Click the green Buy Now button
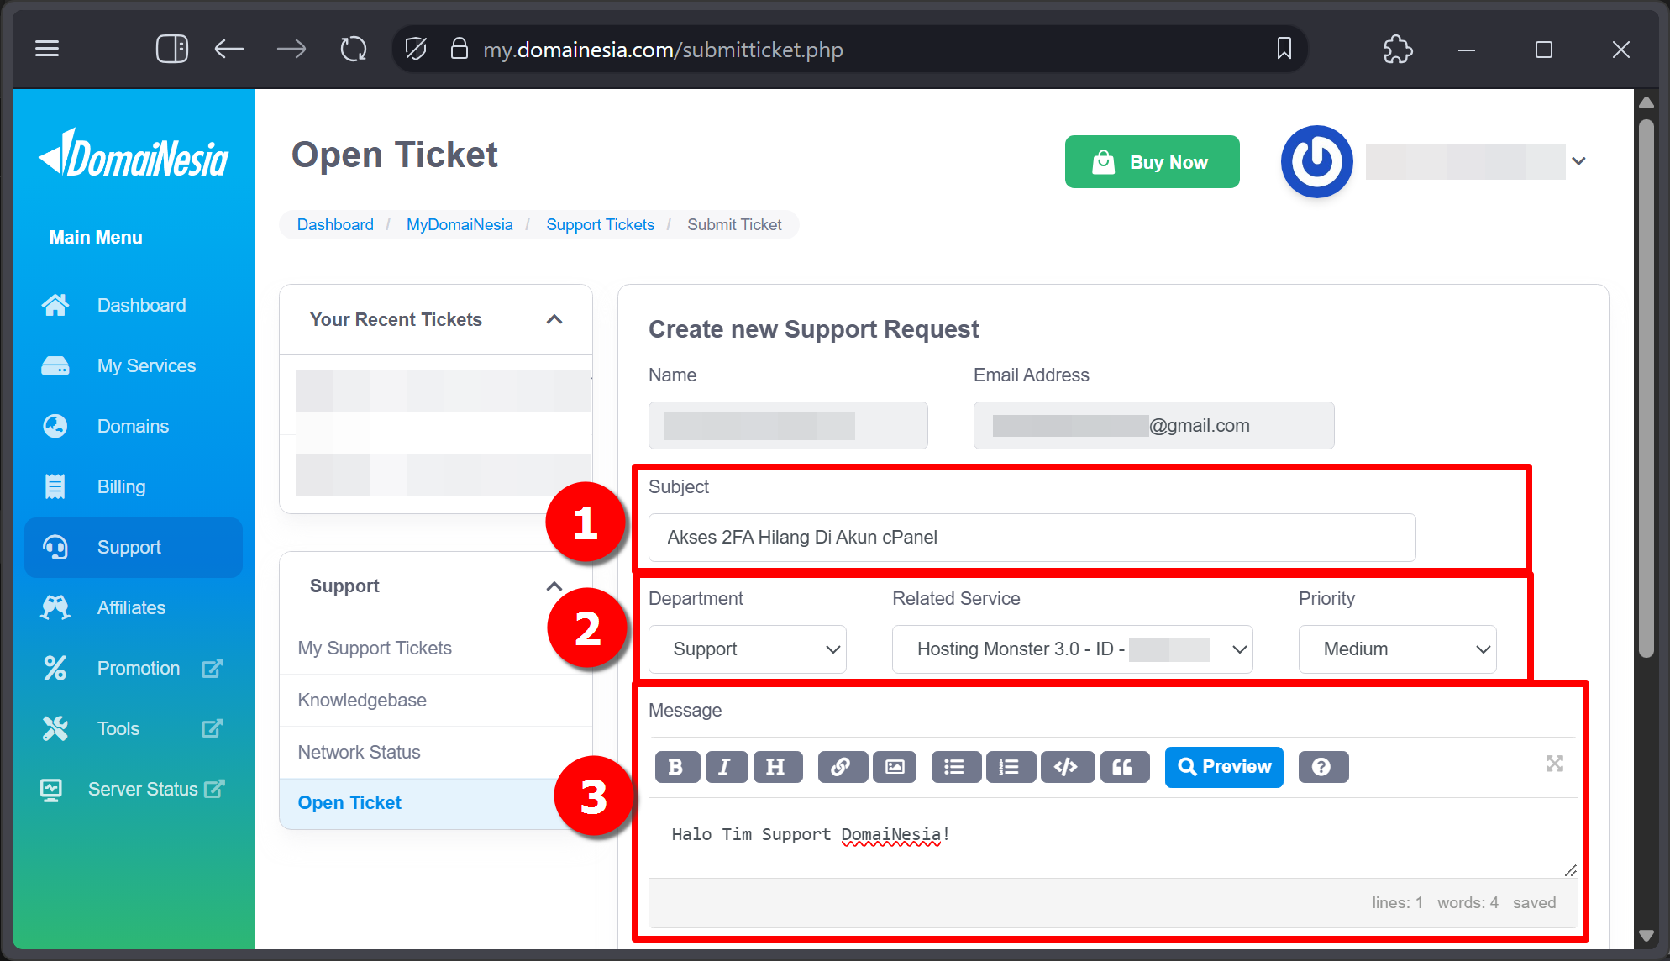The width and height of the screenshot is (1670, 961). tap(1152, 162)
